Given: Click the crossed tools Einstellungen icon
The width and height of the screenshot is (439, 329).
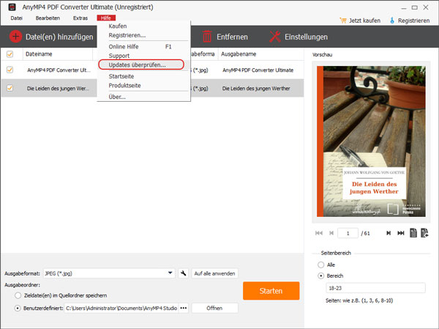Looking at the screenshot, I should pyautogui.click(x=274, y=37).
